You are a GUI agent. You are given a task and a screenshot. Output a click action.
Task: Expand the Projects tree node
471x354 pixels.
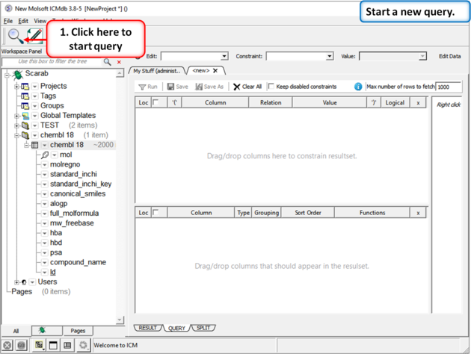(16, 87)
